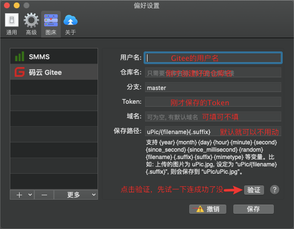This screenshot has height=229, width=294.
Task: Click the 撤销 undo button
Action: (x=208, y=209)
